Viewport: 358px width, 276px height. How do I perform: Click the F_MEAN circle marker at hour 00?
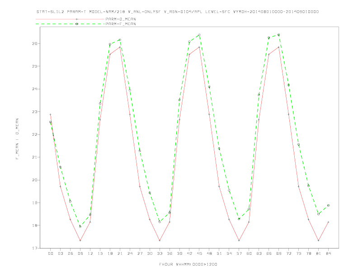(51, 122)
